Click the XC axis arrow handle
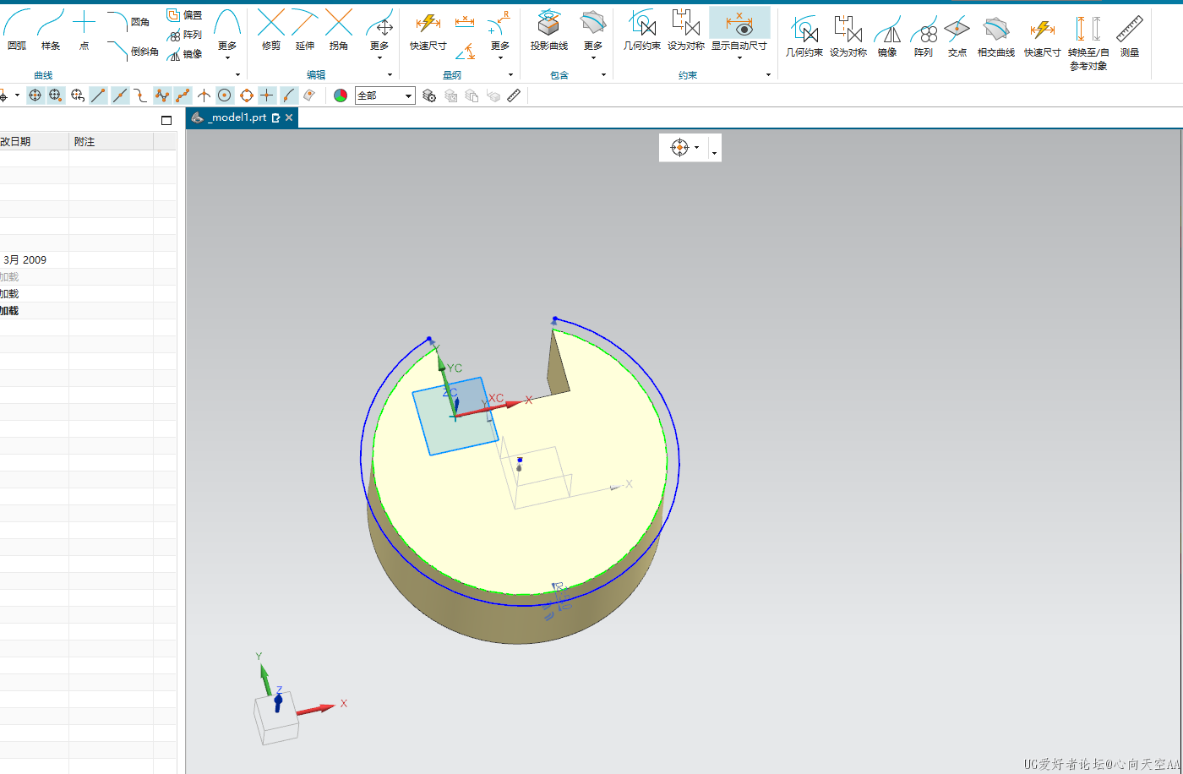 (x=514, y=404)
